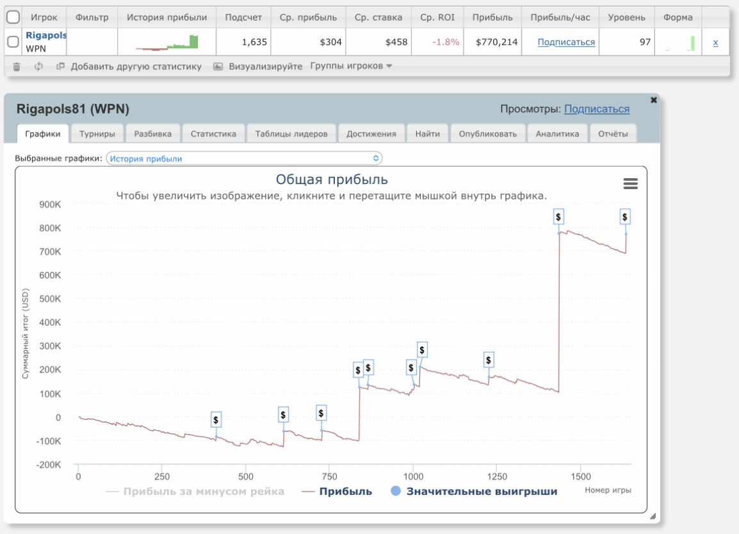
Task: Click Подписаться link next to Просмотры
Action: tap(596, 109)
